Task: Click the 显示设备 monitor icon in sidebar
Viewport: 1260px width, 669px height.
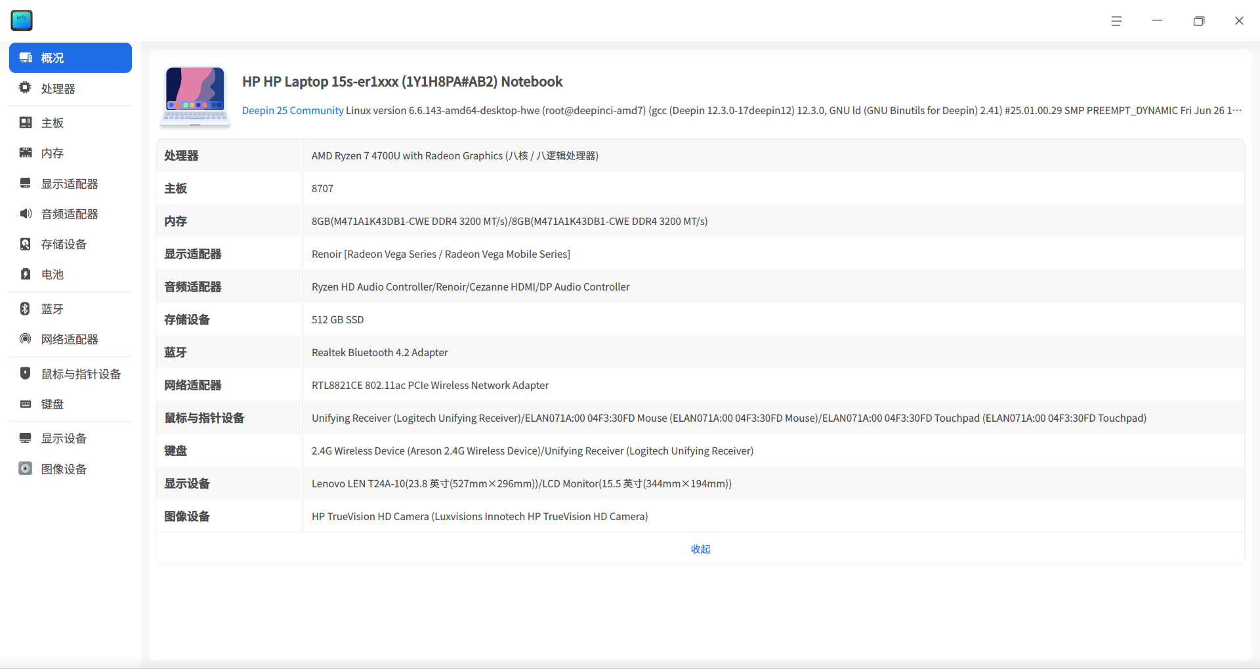Action: [26, 438]
